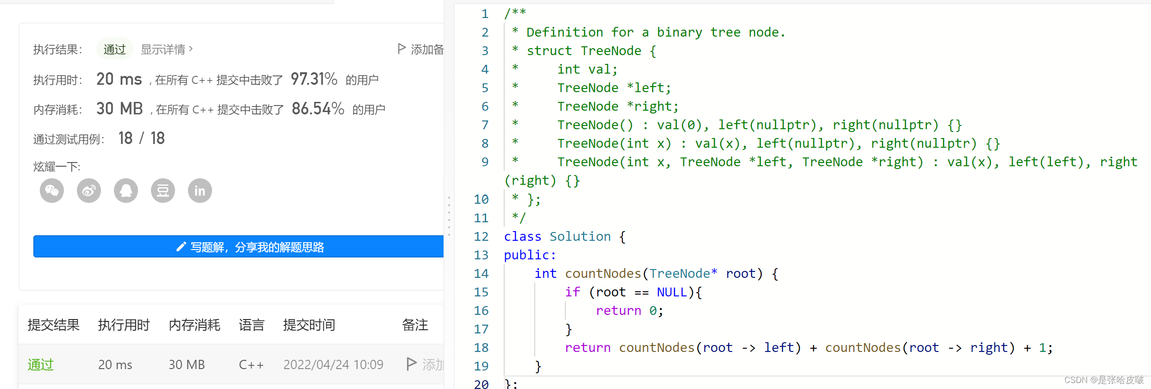The image size is (1151, 389).
Task: Open the 通过 submission result link in table
Action: 41,364
